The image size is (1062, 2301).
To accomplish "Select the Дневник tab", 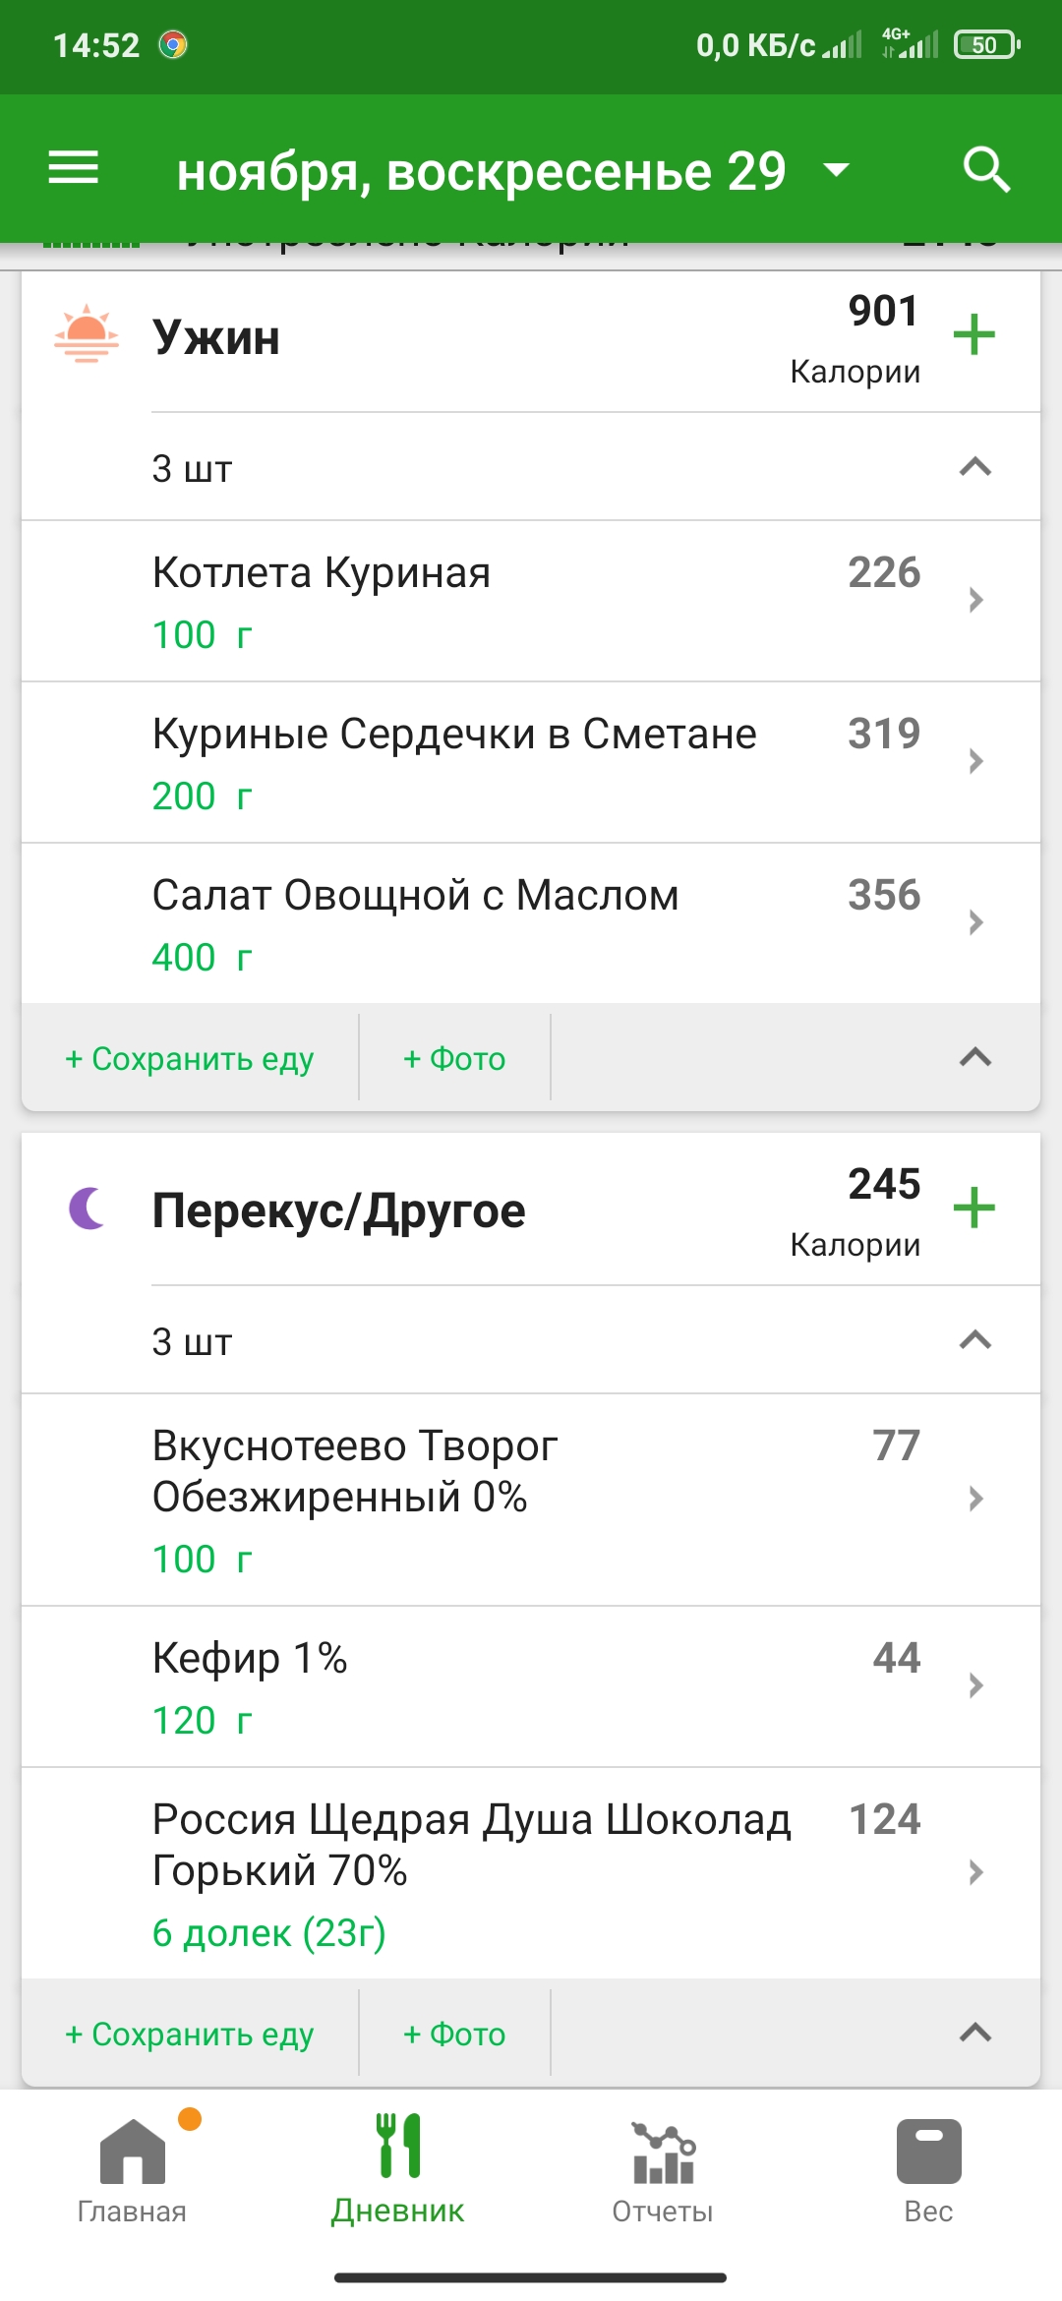I will (398, 2170).
